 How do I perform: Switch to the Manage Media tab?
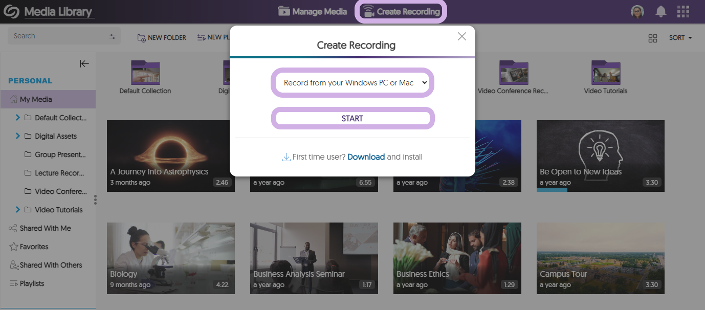[312, 11]
